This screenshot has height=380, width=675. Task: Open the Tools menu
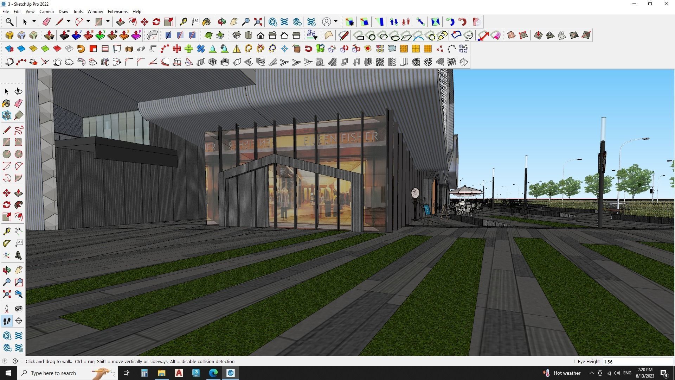click(78, 11)
